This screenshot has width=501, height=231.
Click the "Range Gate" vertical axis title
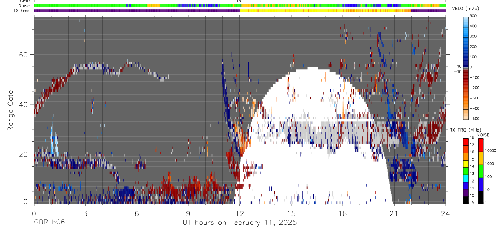click(10, 111)
